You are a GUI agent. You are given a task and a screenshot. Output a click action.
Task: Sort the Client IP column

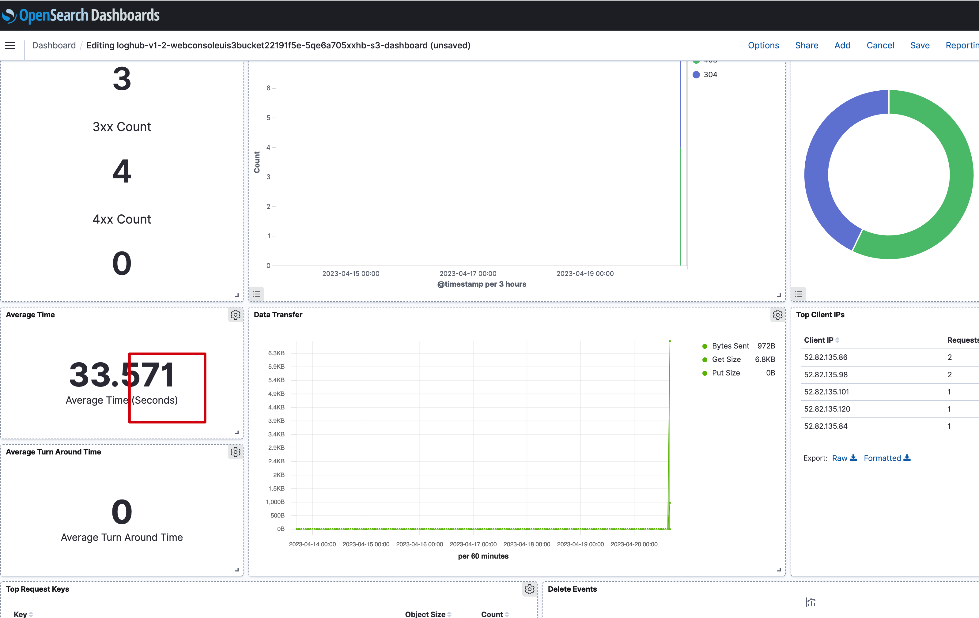click(821, 340)
